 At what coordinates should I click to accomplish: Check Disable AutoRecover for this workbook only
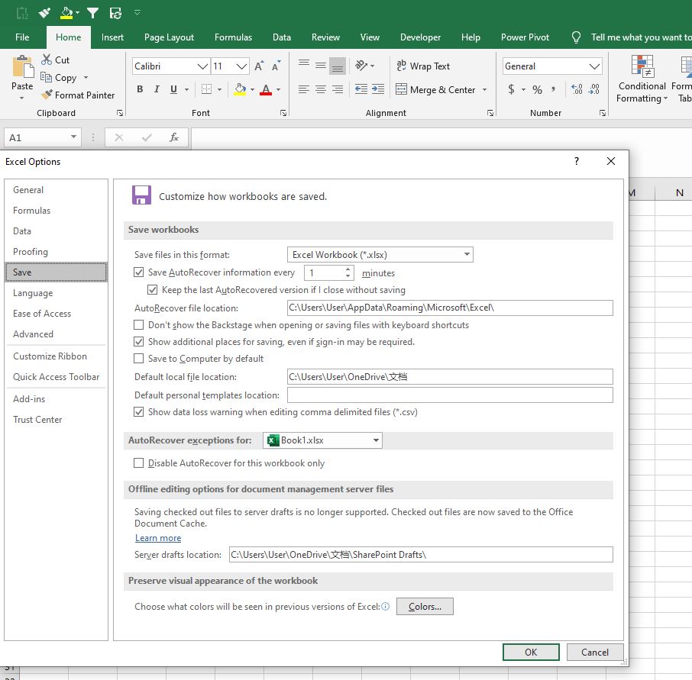(139, 463)
